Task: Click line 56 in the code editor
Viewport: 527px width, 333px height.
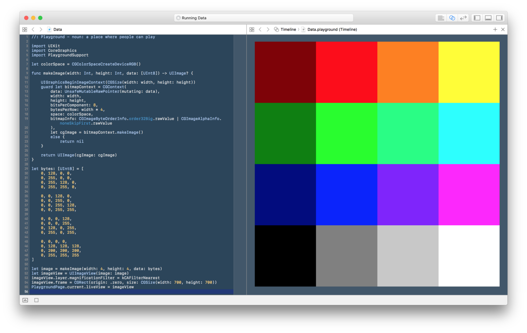Action: click(105, 292)
